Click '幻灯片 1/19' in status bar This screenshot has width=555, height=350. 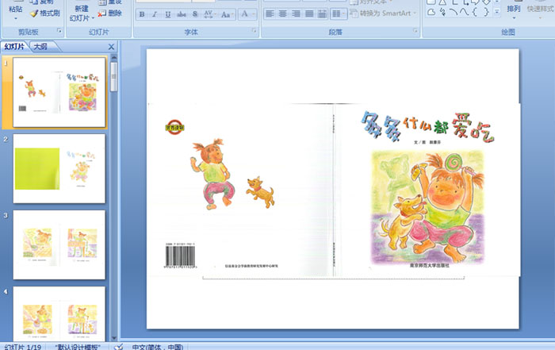pos(23,347)
